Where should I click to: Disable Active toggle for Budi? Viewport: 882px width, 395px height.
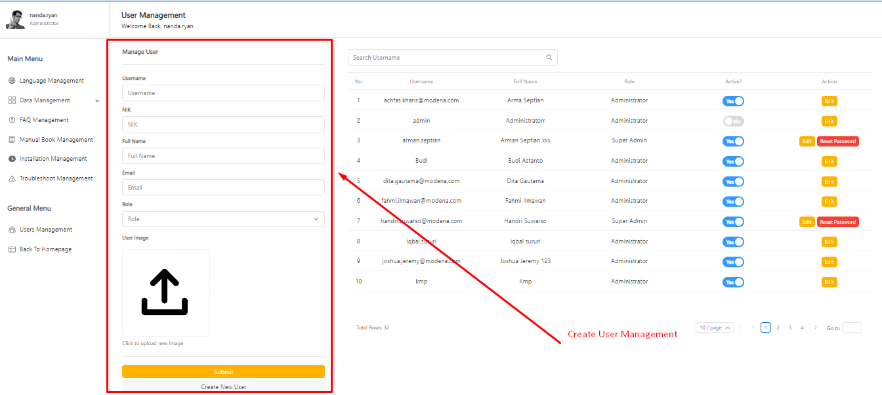pyautogui.click(x=733, y=161)
